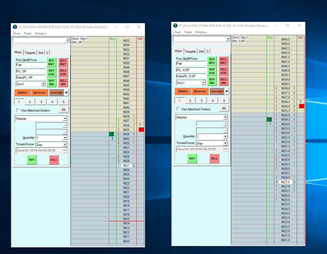Enable Use Attached Orders in the #5 window
This screenshot has width=327, height=254.
coord(18,110)
